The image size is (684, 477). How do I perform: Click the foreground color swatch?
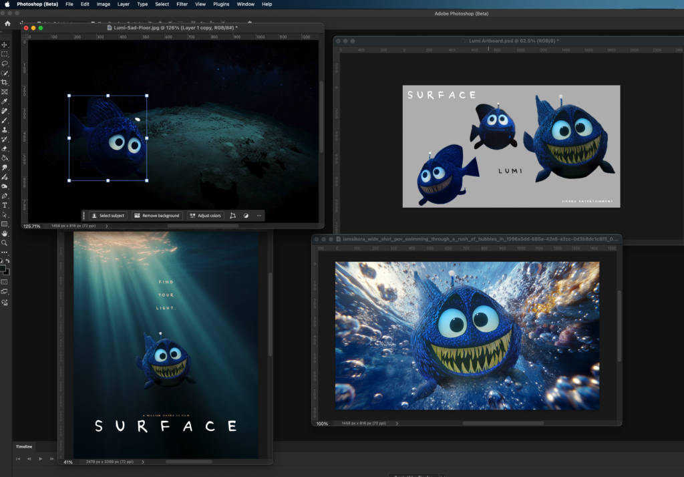point(3,269)
